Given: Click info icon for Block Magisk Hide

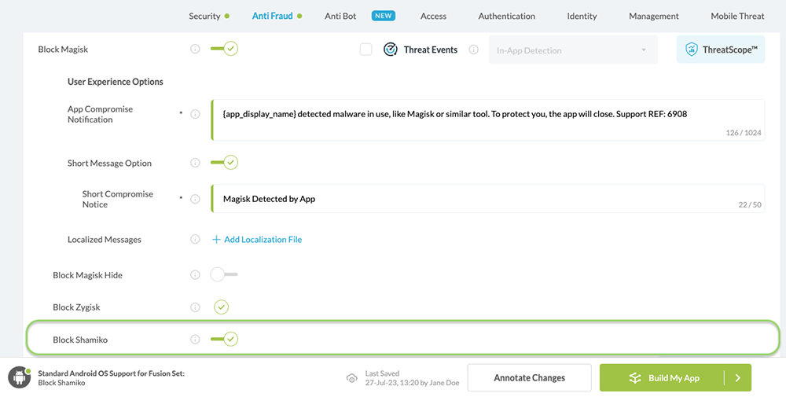Looking at the screenshot, I should tap(195, 275).
